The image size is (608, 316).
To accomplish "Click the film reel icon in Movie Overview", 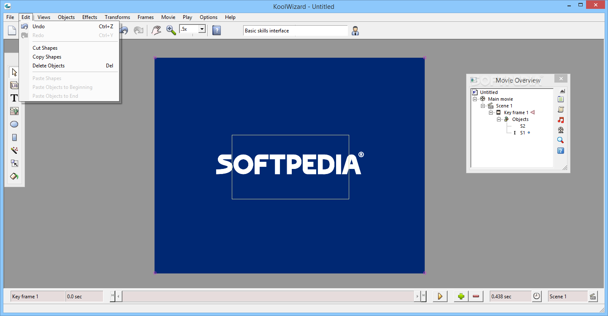I will coord(561,130).
